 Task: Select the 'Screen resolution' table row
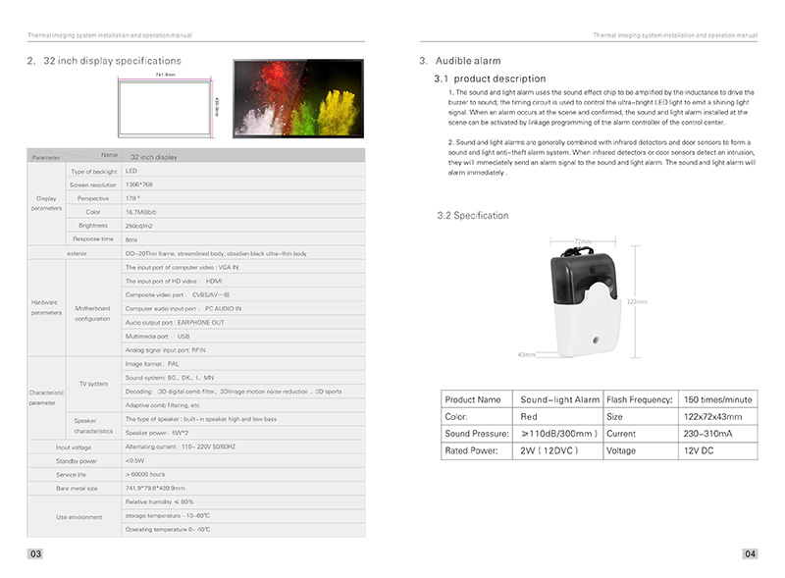[x=215, y=184]
